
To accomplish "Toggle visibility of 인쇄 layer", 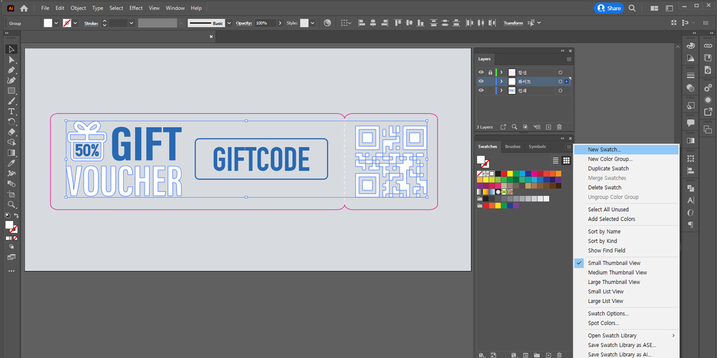I will click(x=481, y=91).
